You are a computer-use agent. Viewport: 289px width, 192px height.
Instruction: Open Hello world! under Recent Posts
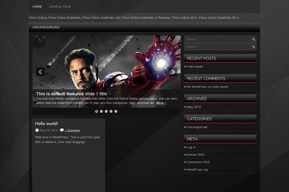click(195, 67)
